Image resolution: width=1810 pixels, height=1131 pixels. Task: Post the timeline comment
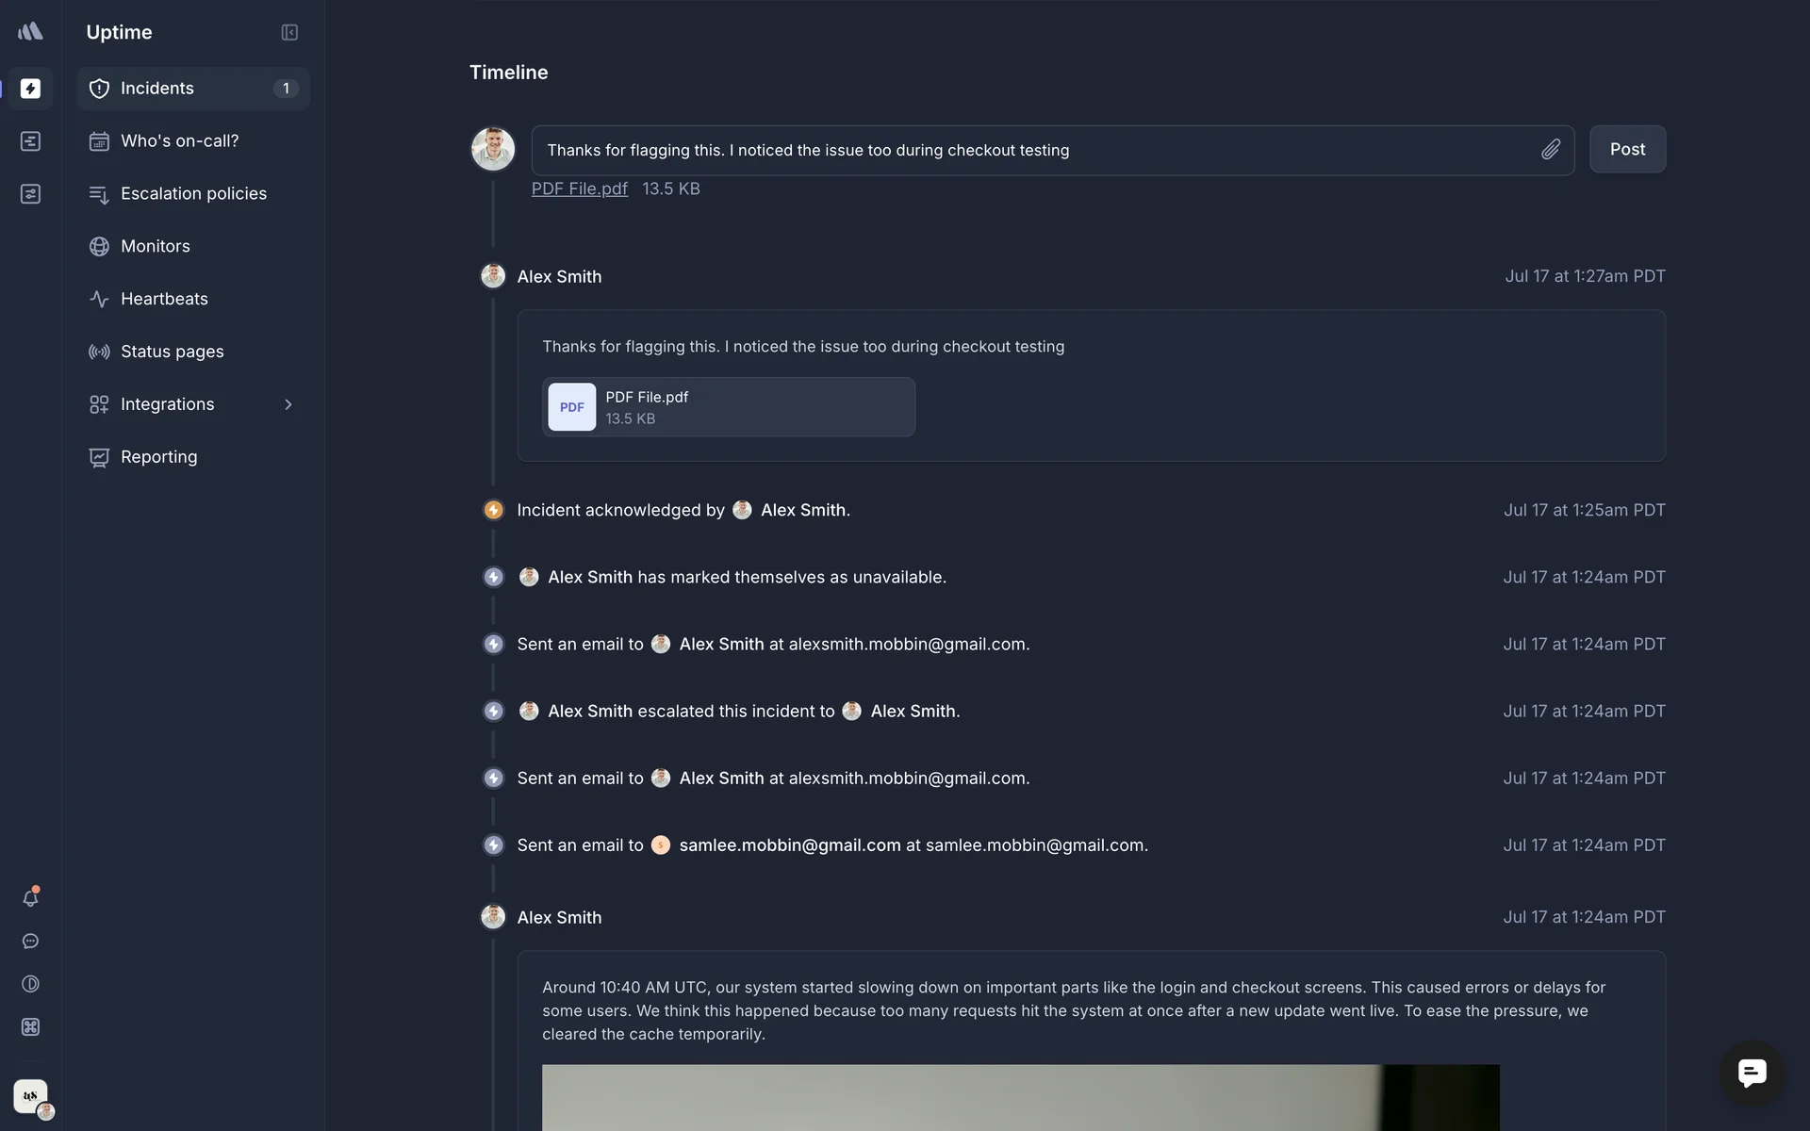[1627, 150]
